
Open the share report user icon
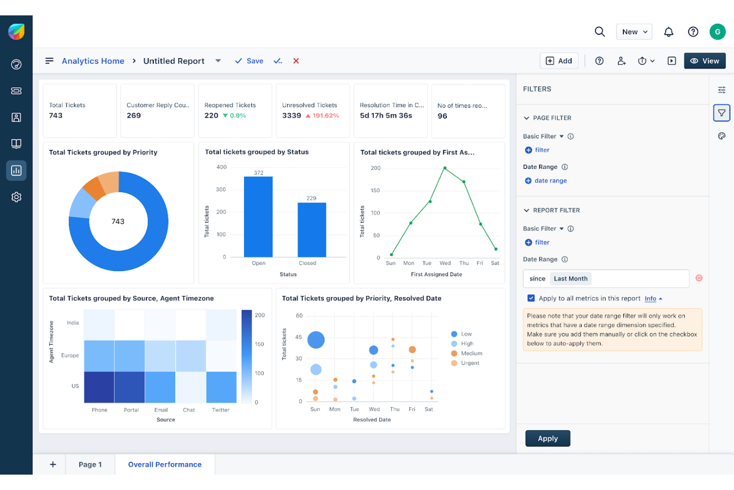[x=621, y=61]
